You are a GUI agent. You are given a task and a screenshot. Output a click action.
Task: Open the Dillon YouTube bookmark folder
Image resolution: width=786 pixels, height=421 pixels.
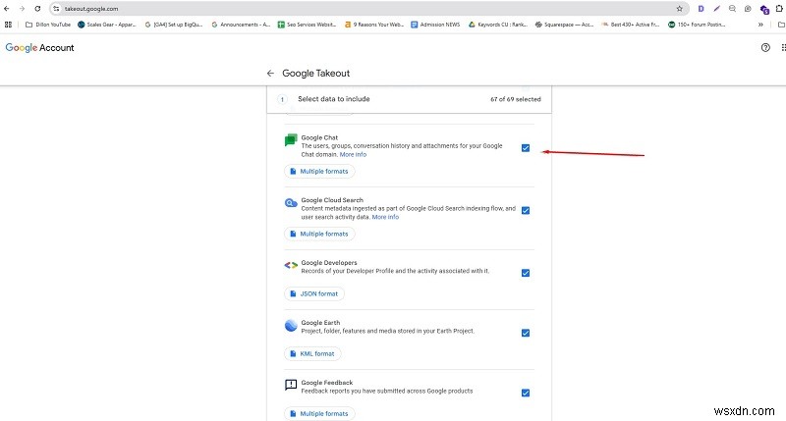[x=48, y=24]
